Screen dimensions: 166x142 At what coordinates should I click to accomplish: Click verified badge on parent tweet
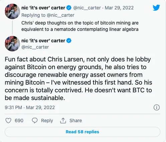(69, 8)
